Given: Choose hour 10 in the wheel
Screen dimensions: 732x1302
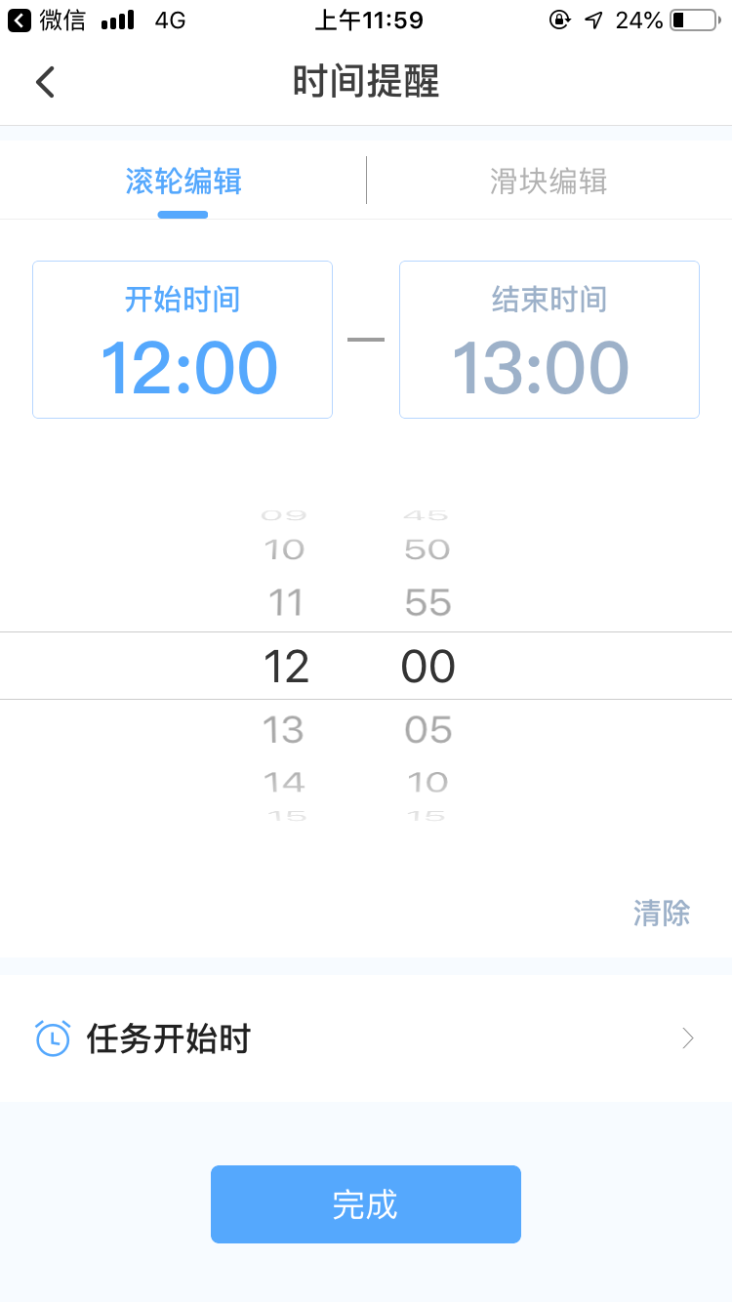Looking at the screenshot, I should pos(285,549).
